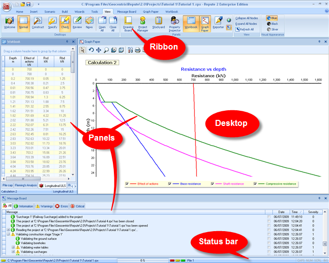The image size is (329, 263).
Task: Click Workbook table scroll down arrow
Action: point(73,174)
